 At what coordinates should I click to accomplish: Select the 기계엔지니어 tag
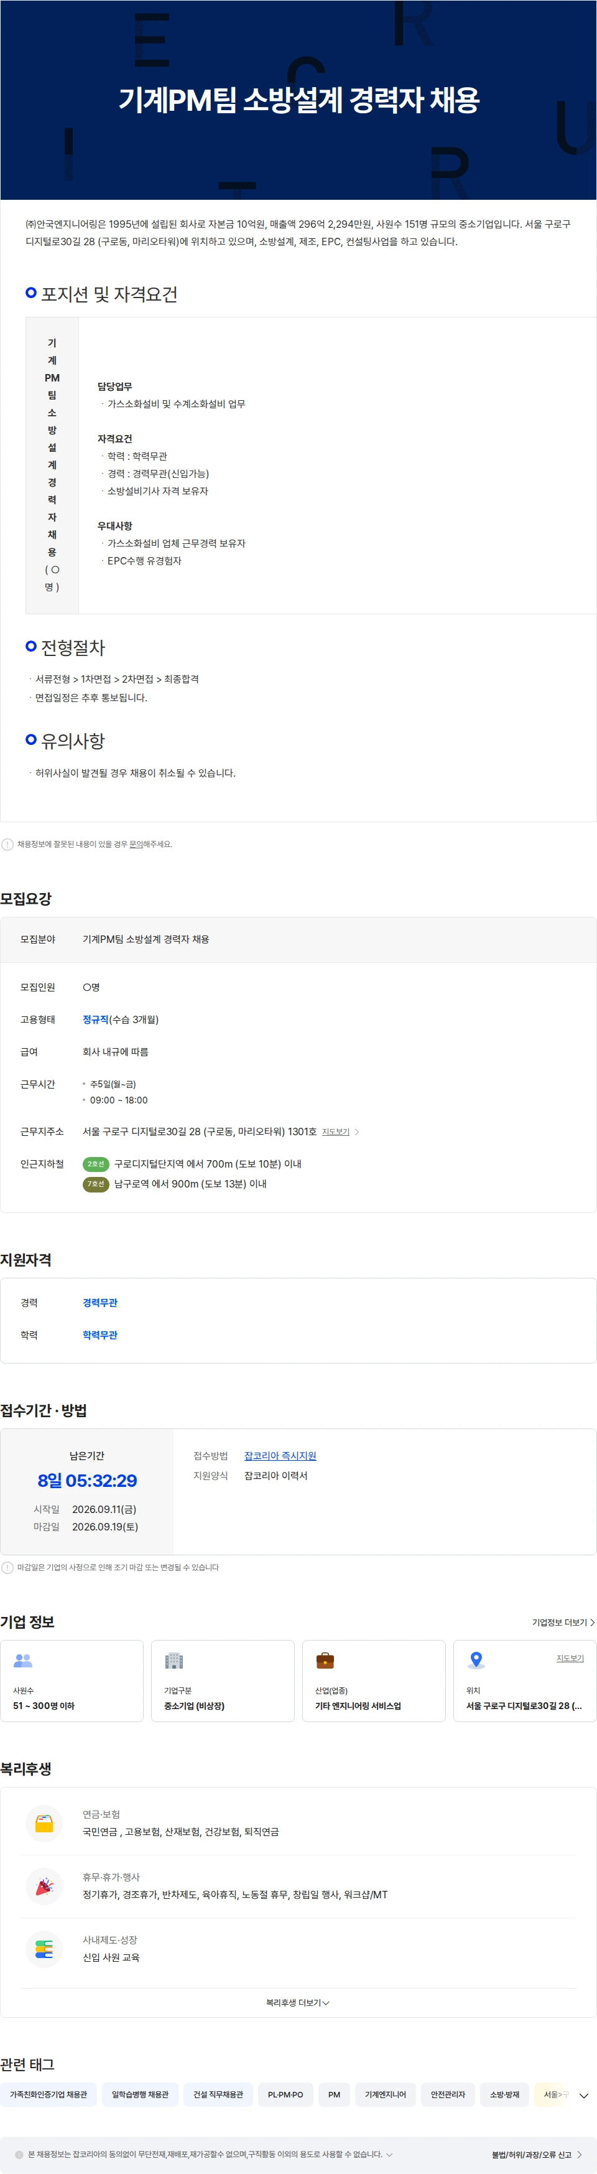[x=386, y=2095]
